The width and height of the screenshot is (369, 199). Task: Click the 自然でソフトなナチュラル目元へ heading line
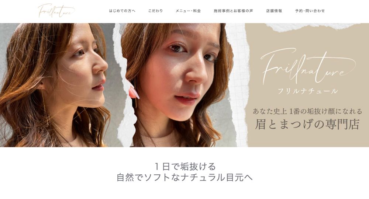pyautogui.click(x=185, y=177)
